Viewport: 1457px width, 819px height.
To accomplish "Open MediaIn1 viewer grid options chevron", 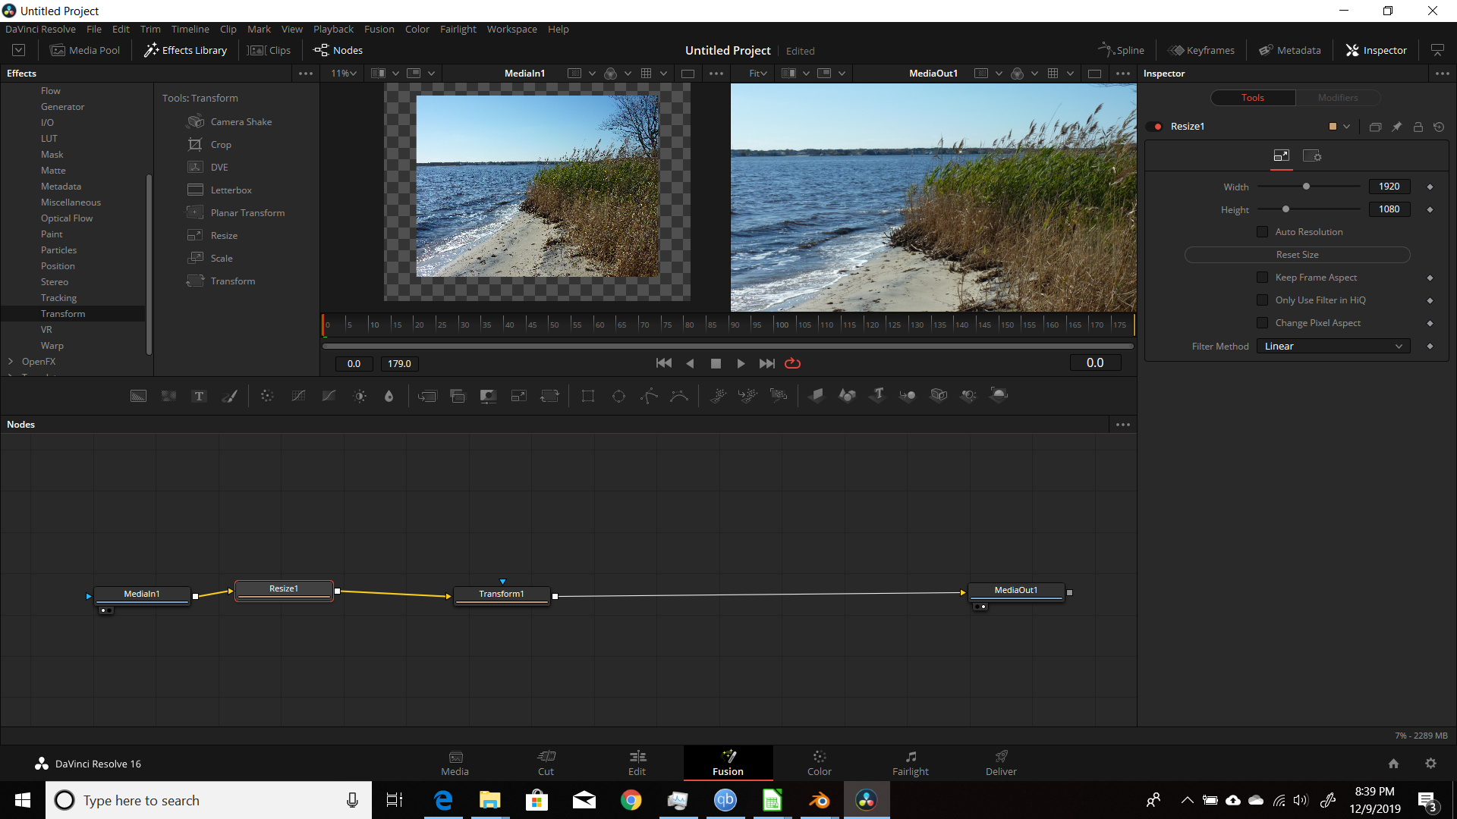I will 663,74.
